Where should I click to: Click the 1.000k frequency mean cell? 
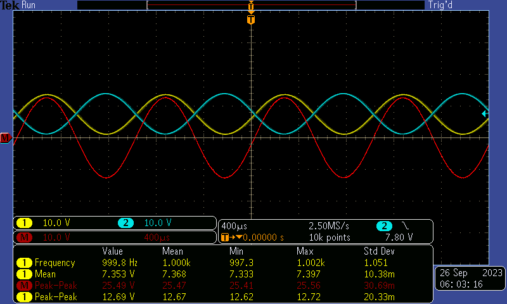tap(176, 263)
